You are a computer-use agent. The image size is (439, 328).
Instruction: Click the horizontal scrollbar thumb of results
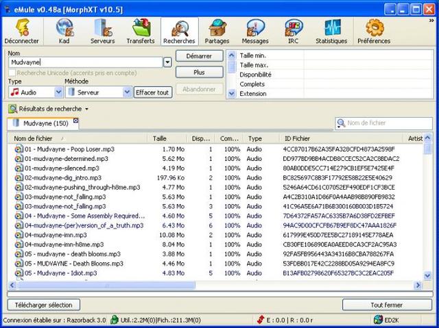[x=106, y=286]
